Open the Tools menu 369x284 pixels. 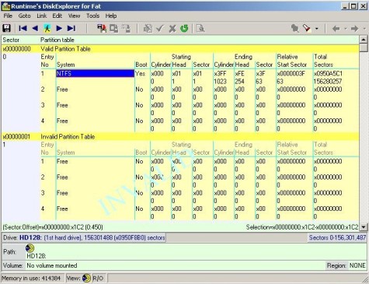[92, 16]
